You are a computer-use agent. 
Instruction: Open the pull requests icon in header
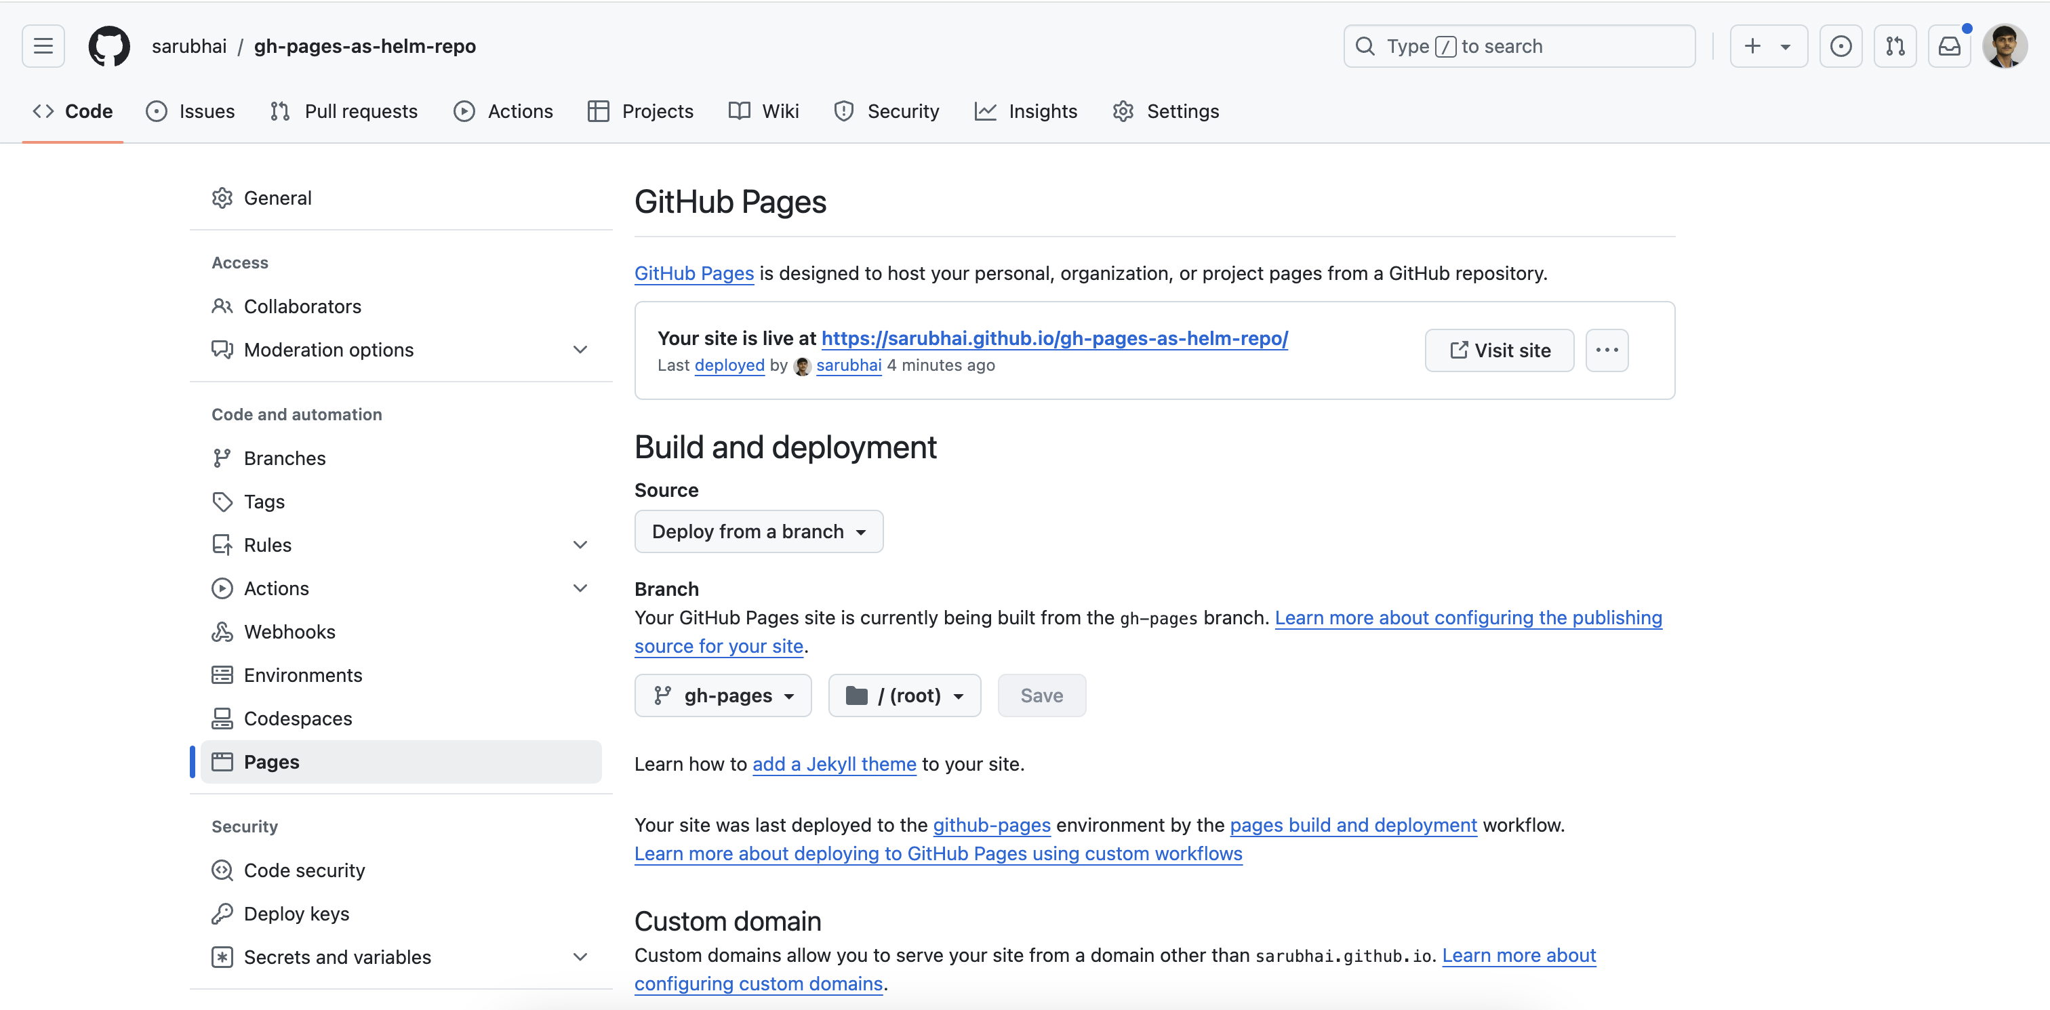(x=1895, y=46)
